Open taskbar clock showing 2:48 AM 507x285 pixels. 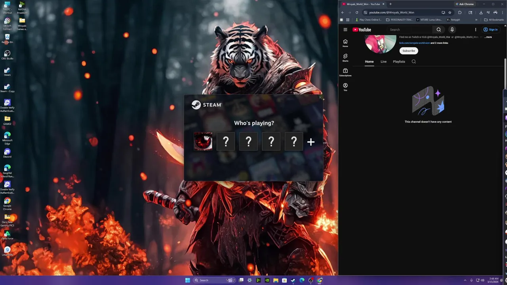pyautogui.click(x=493, y=280)
